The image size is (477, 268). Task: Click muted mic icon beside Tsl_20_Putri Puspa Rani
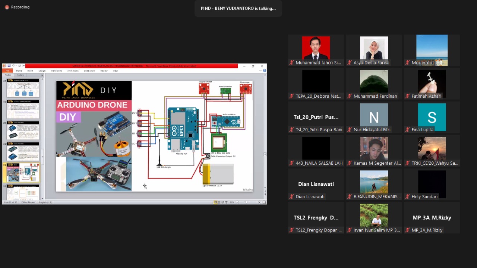292,130
